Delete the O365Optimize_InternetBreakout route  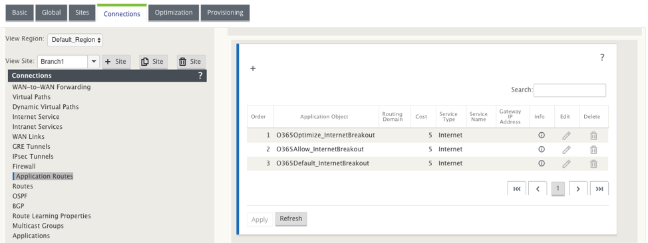click(593, 135)
